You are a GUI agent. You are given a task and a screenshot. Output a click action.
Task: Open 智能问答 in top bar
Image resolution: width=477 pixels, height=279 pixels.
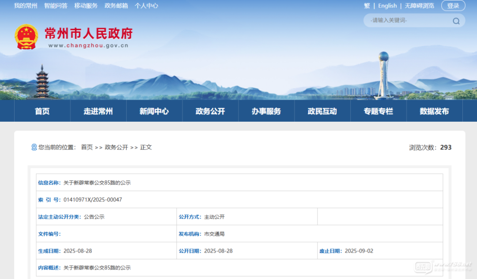point(56,6)
